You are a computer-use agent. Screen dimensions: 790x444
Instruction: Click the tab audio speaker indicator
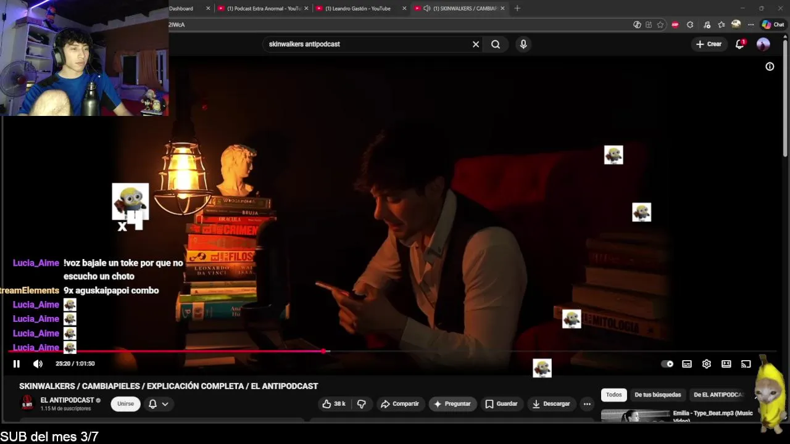pos(426,9)
